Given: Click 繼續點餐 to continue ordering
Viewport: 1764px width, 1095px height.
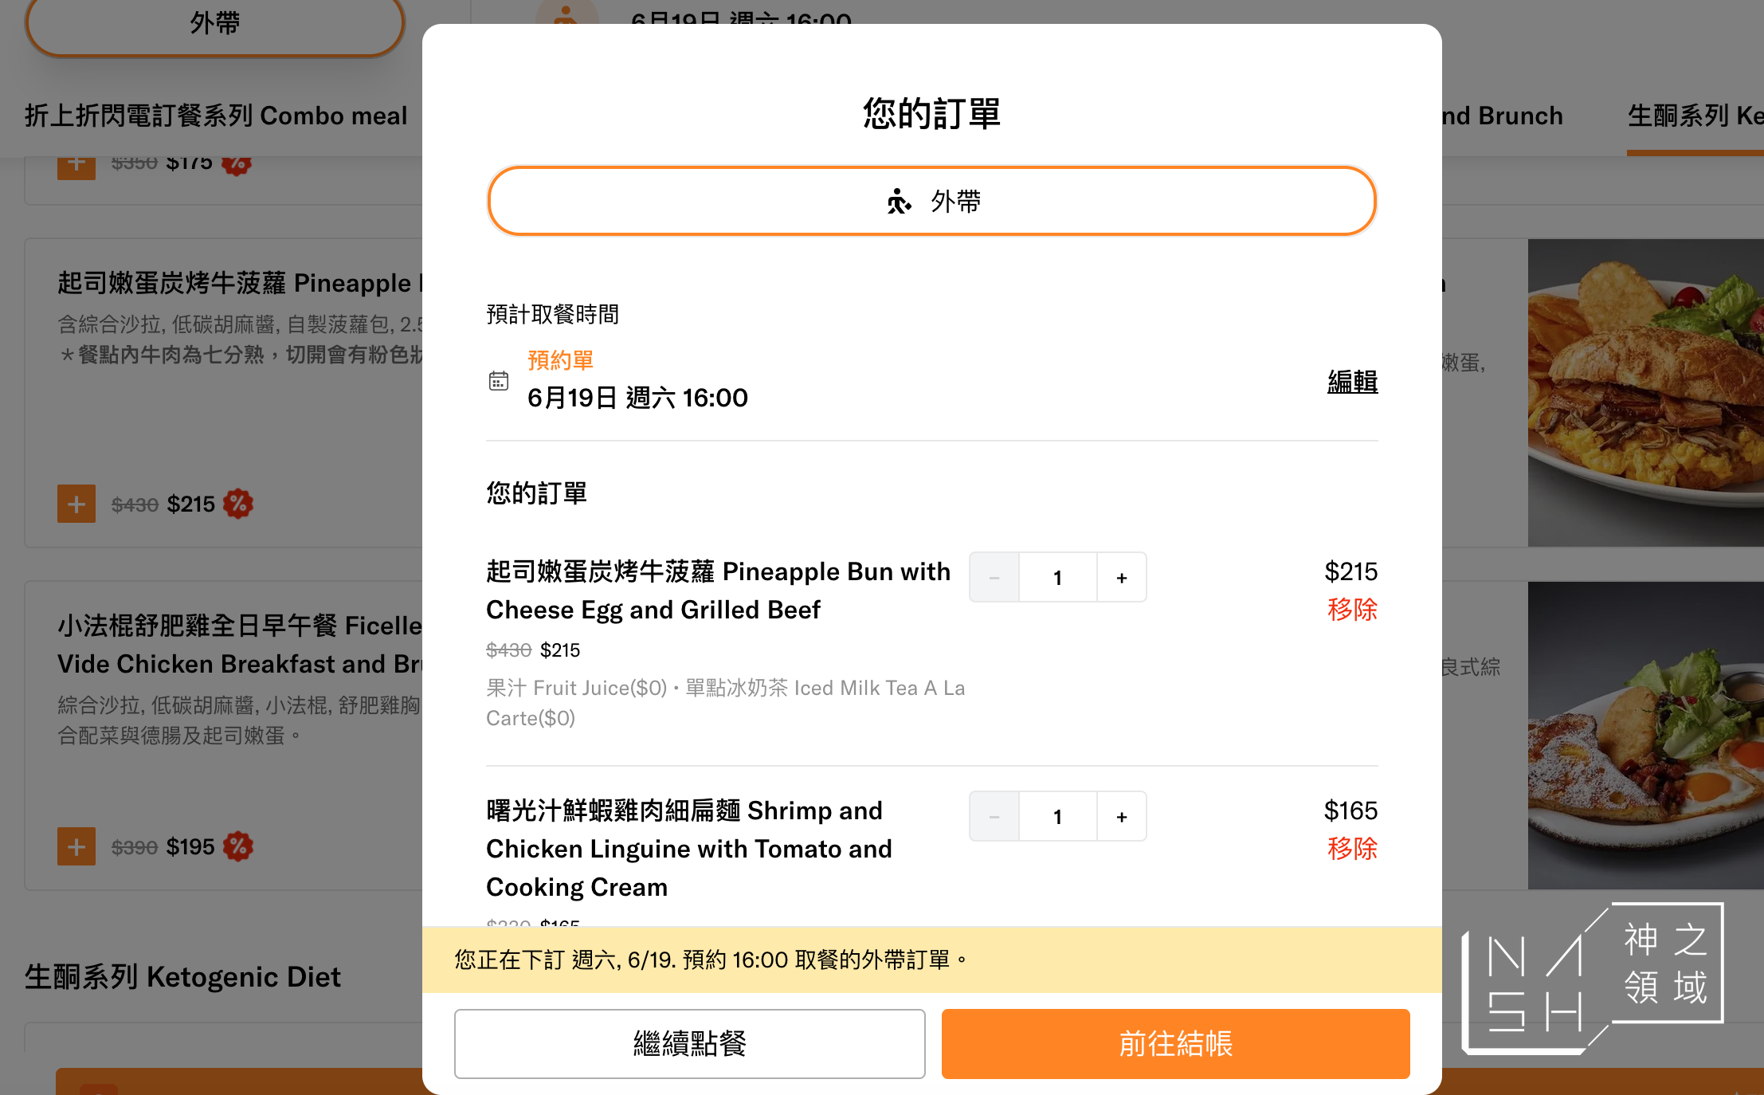Looking at the screenshot, I should (689, 1044).
